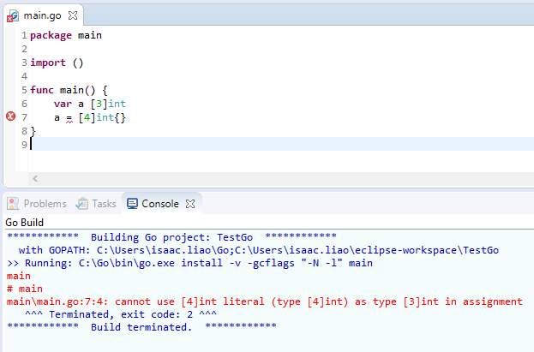Screen dimensions: 534x352
Task: Activate the Console tab
Action: click(159, 204)
